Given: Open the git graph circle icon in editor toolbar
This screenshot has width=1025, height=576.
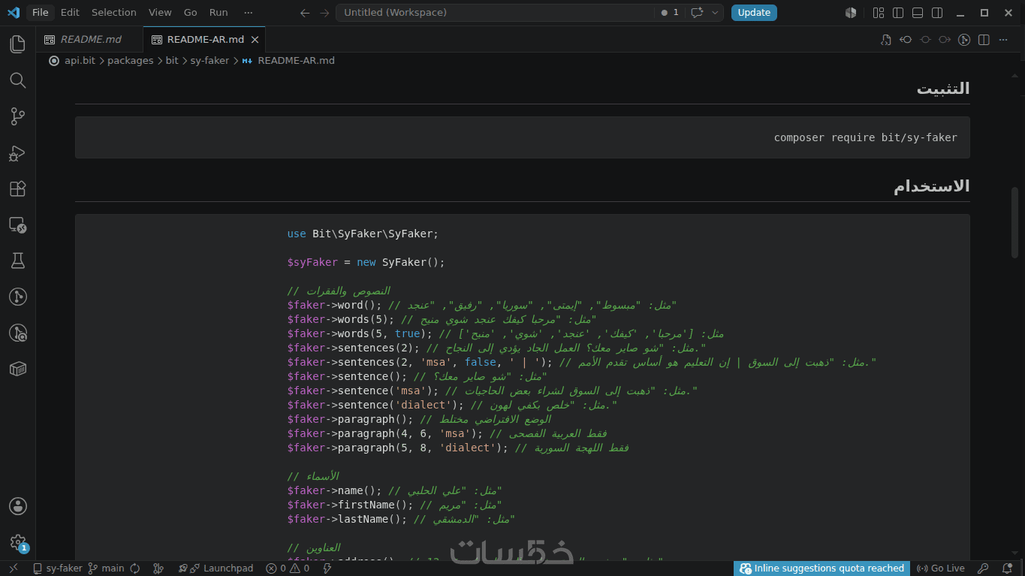Looking at the screenshot, I should click(964, 40).
